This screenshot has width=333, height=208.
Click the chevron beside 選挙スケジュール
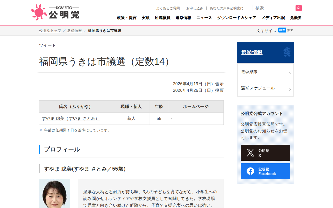coord(290,90)
